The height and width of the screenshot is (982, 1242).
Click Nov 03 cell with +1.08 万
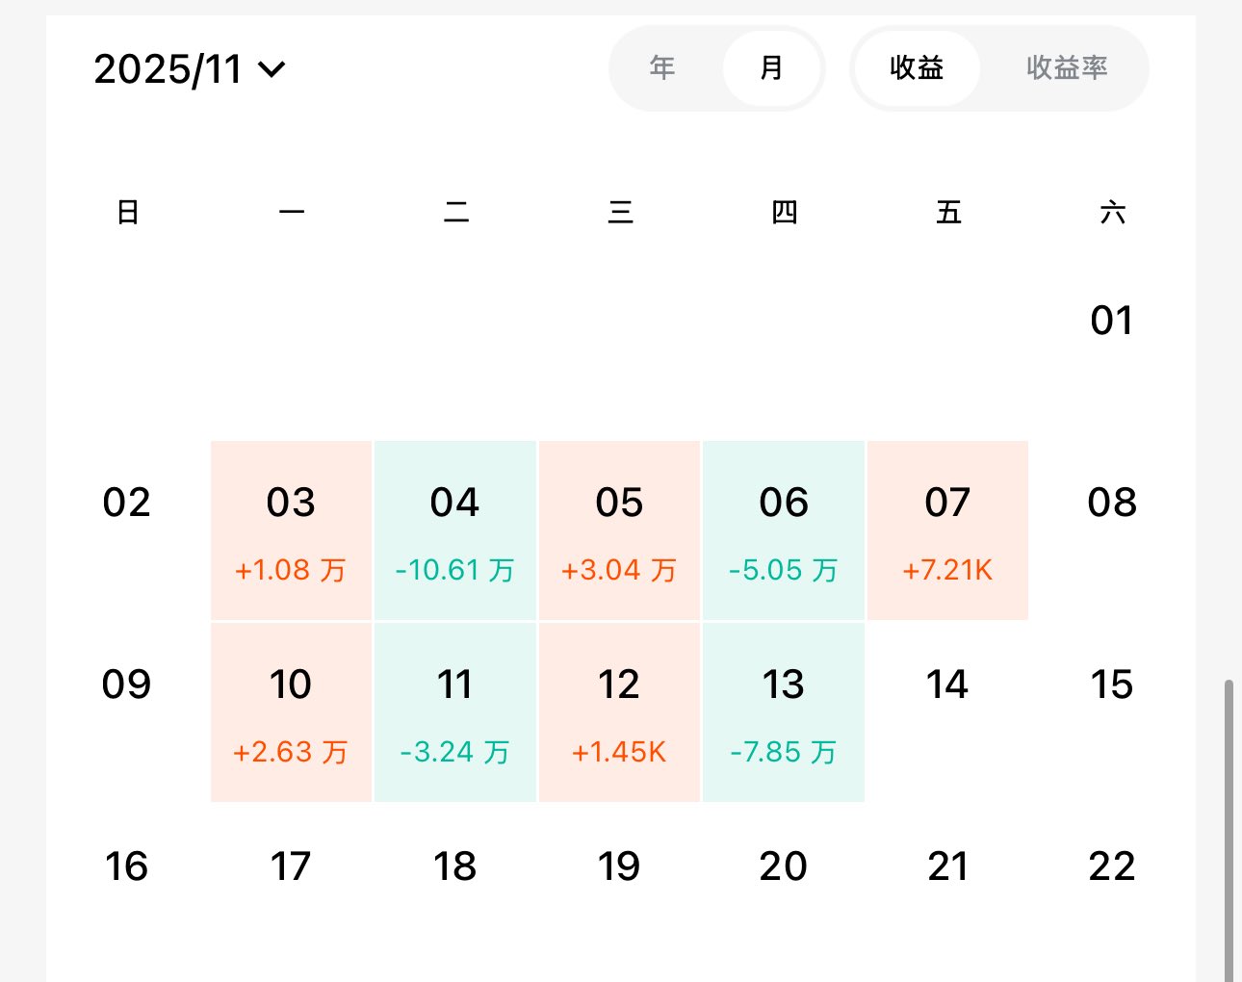pyautogui.click(x=291, y=530)
